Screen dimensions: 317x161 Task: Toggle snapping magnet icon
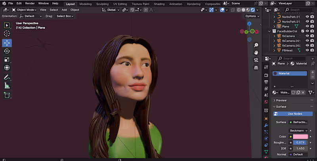pos(132,10)
